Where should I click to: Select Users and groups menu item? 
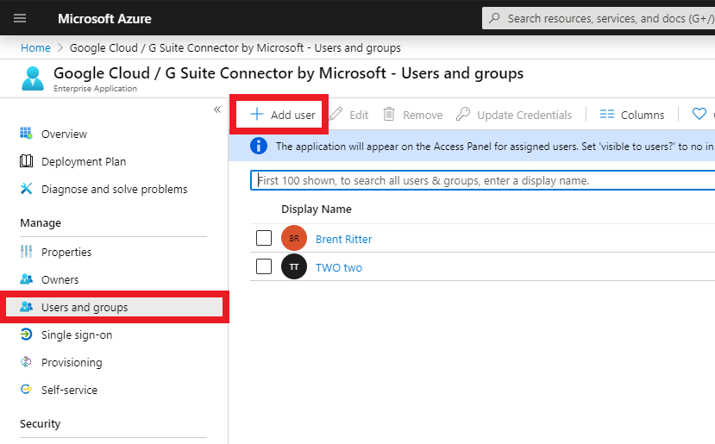point(85,307)
